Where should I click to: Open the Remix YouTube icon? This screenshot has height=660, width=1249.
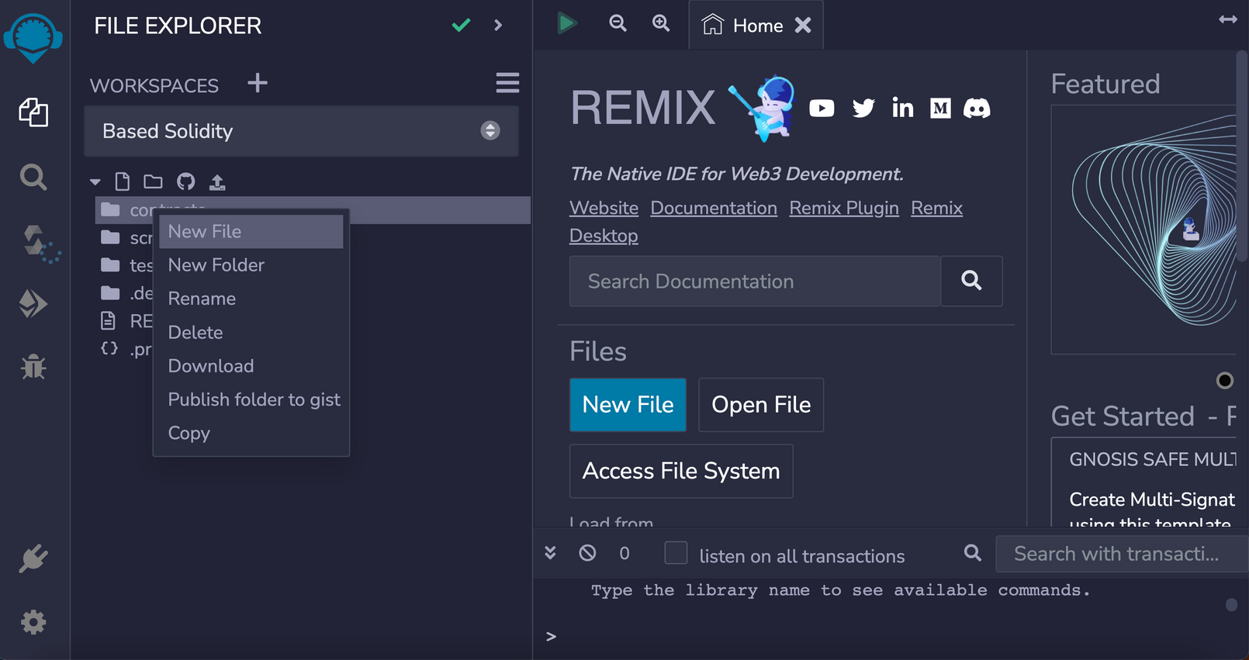[x=822, y=108]
